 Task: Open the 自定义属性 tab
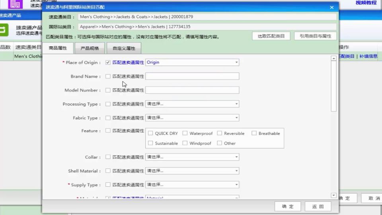pos(124,48)
